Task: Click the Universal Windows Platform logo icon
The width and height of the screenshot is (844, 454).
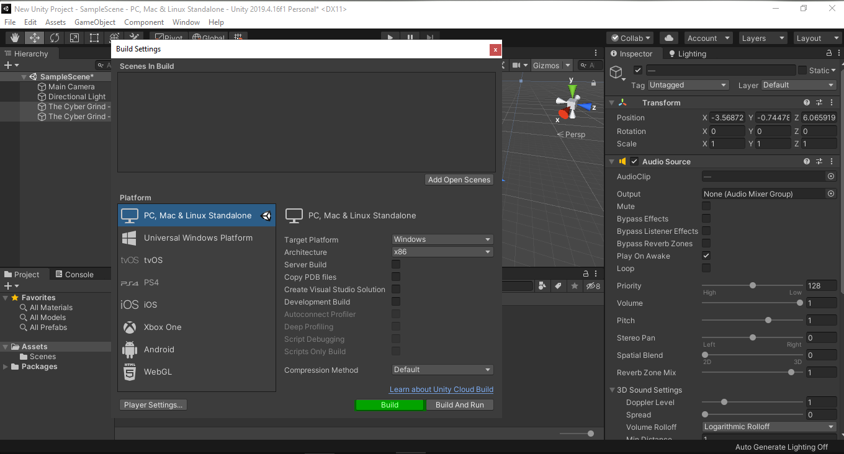Action: (130, 238)
